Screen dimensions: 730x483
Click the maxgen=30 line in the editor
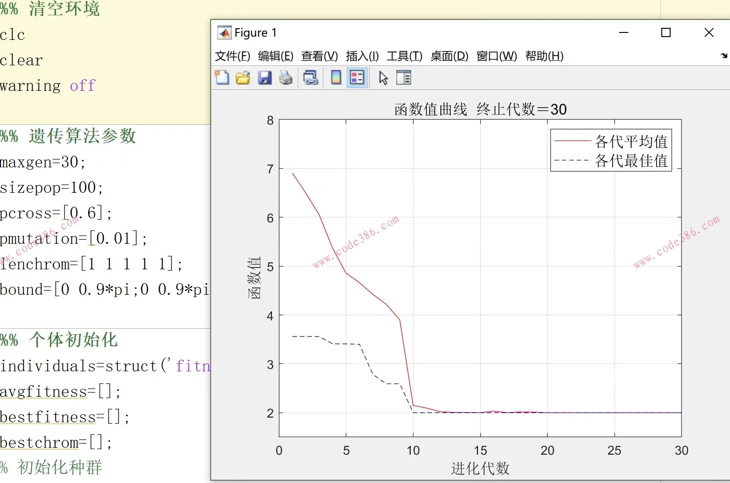coord(43,162)
